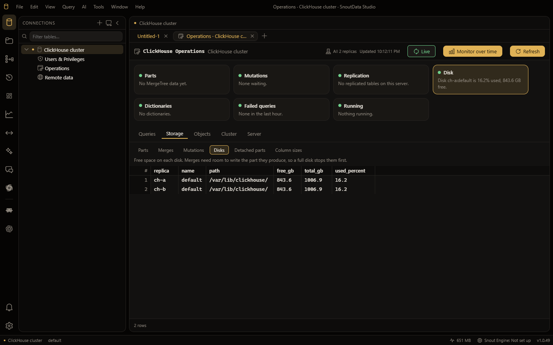
Task: Close the Operations ClickHouse tab
Action: (252, 36)
